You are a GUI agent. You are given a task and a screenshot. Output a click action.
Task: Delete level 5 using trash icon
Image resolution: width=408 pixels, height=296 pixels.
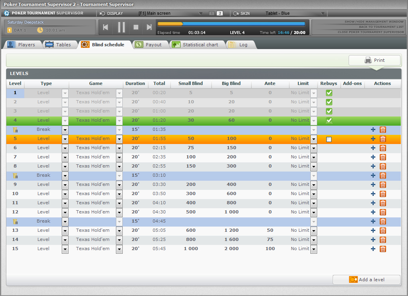click(383, 139)
